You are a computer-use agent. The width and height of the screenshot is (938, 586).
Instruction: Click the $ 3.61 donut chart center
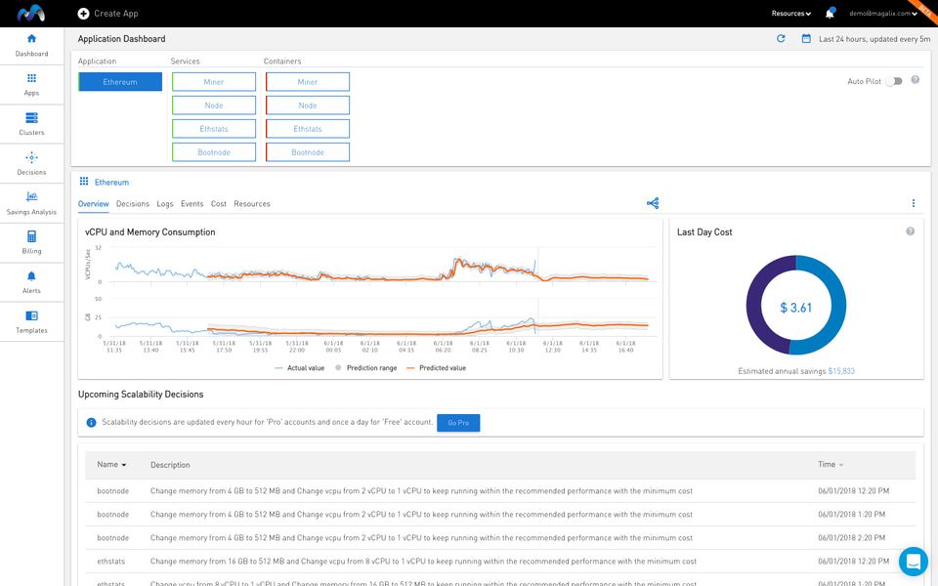coord(795,308)
